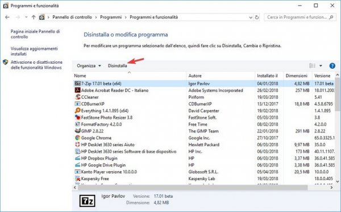Click the author cell Piriform
This screenshot has width=341, height=212.
196,97
